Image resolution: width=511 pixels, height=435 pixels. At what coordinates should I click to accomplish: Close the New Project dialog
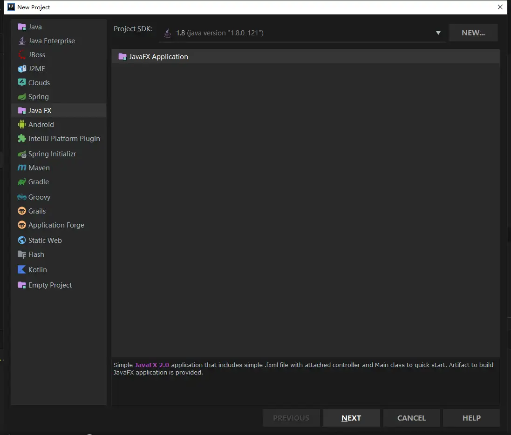click(500, 7)
